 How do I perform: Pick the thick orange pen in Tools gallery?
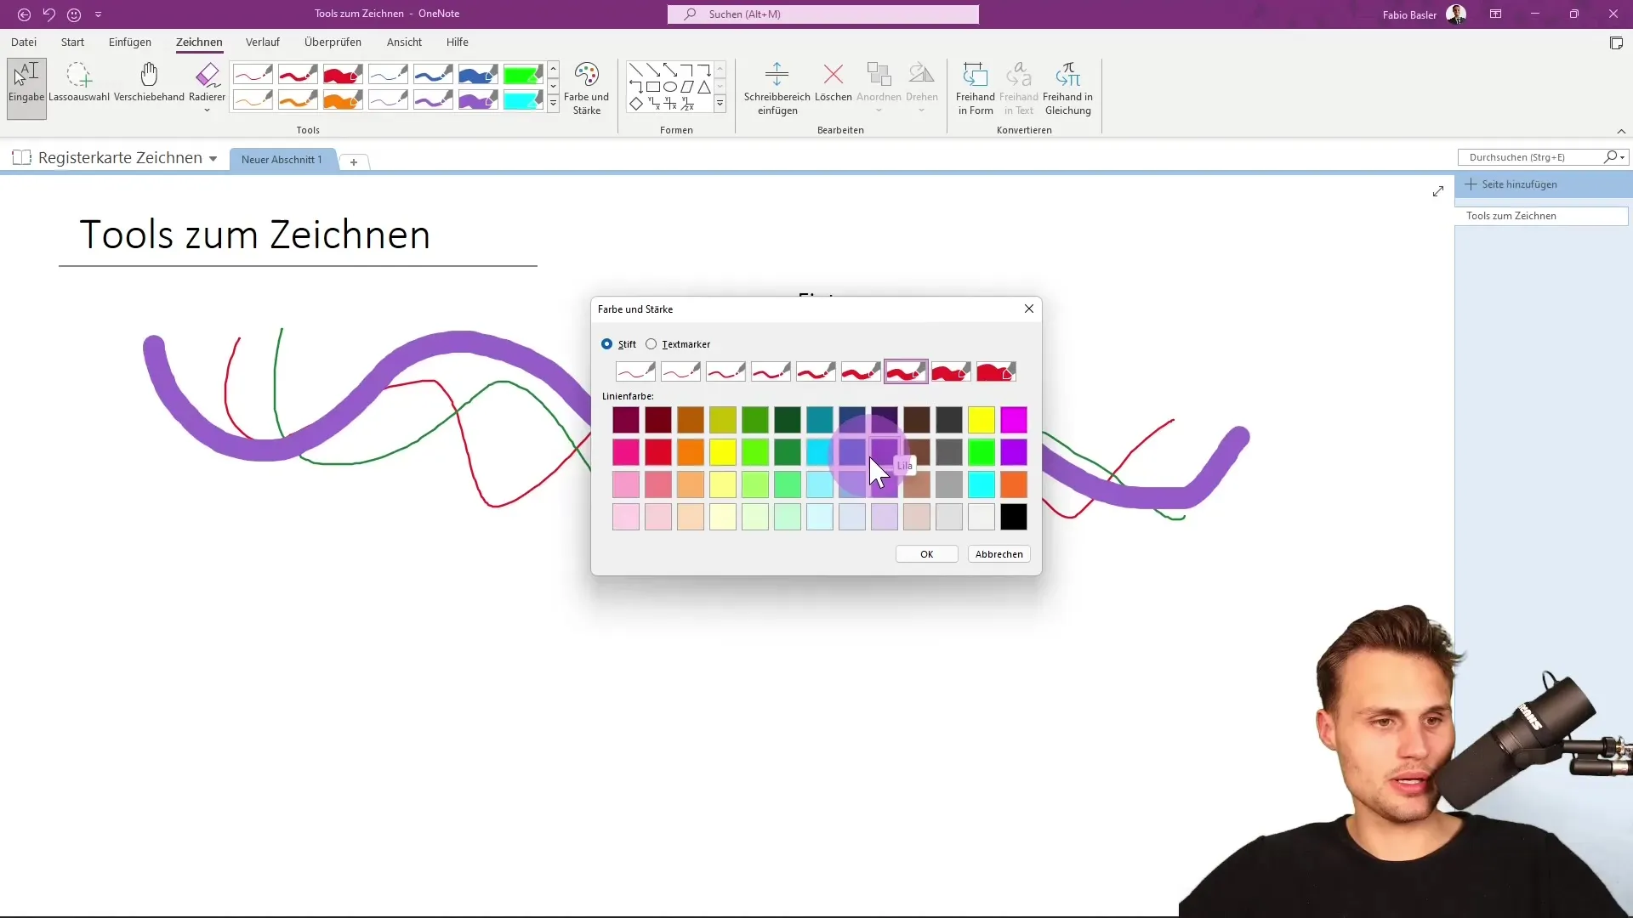click(x=343, y=100)
